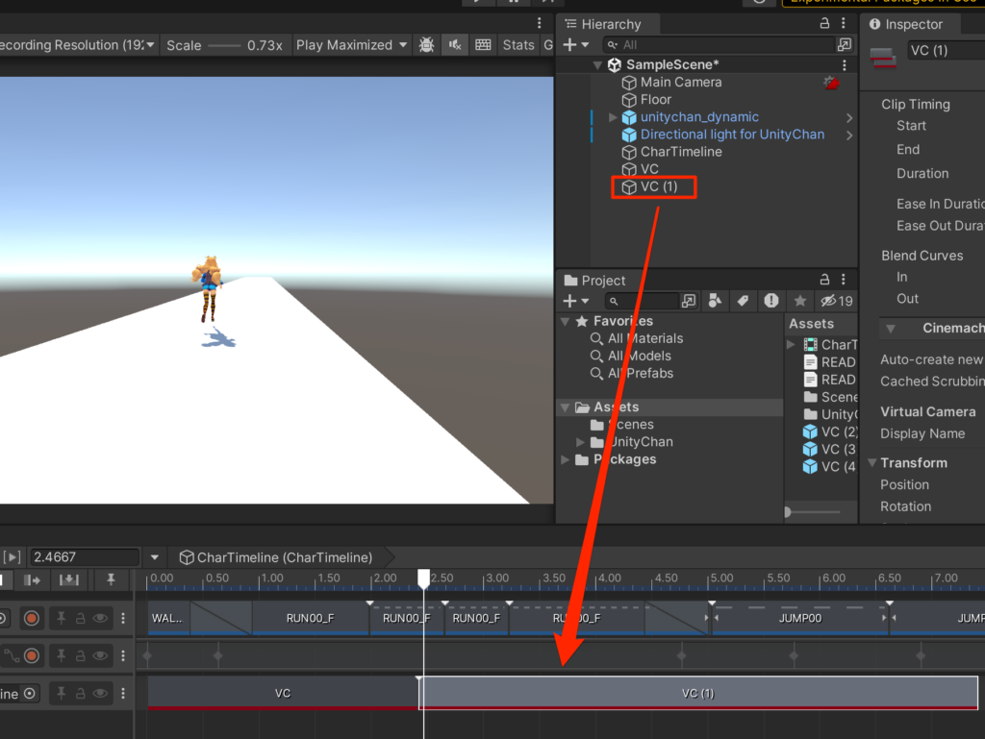985x739 pixels.
Task: Open prefab view for Directional light chevron
Action: (x=849, y=135)
